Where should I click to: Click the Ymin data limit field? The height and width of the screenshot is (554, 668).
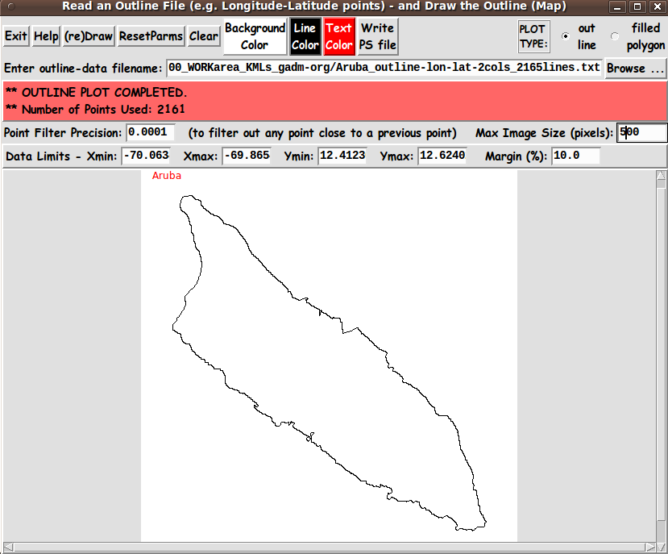342,156
